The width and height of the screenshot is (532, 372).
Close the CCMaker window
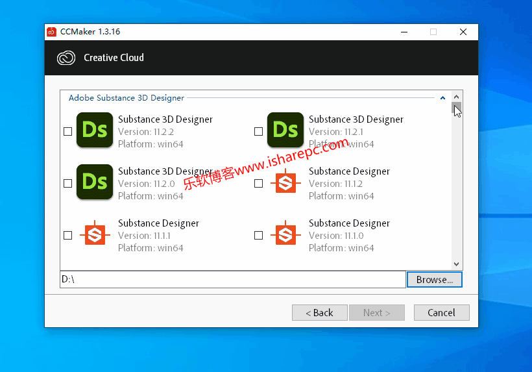click(463, 32)
